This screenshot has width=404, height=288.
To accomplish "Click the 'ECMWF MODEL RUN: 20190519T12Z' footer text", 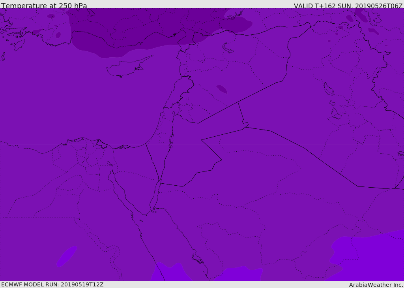I will [52, 284].
